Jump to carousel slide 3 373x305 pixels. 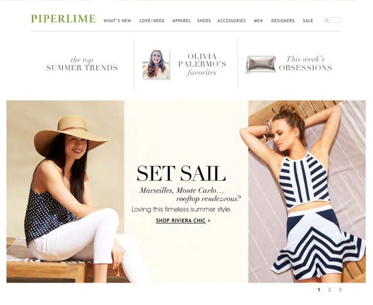[340, 290]
